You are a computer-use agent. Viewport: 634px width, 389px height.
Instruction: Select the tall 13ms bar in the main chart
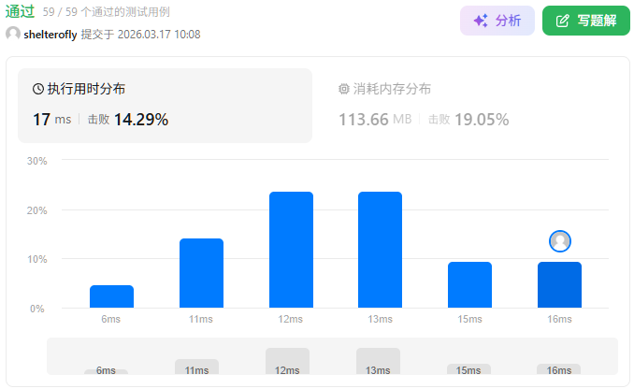(x=380, y=250)
